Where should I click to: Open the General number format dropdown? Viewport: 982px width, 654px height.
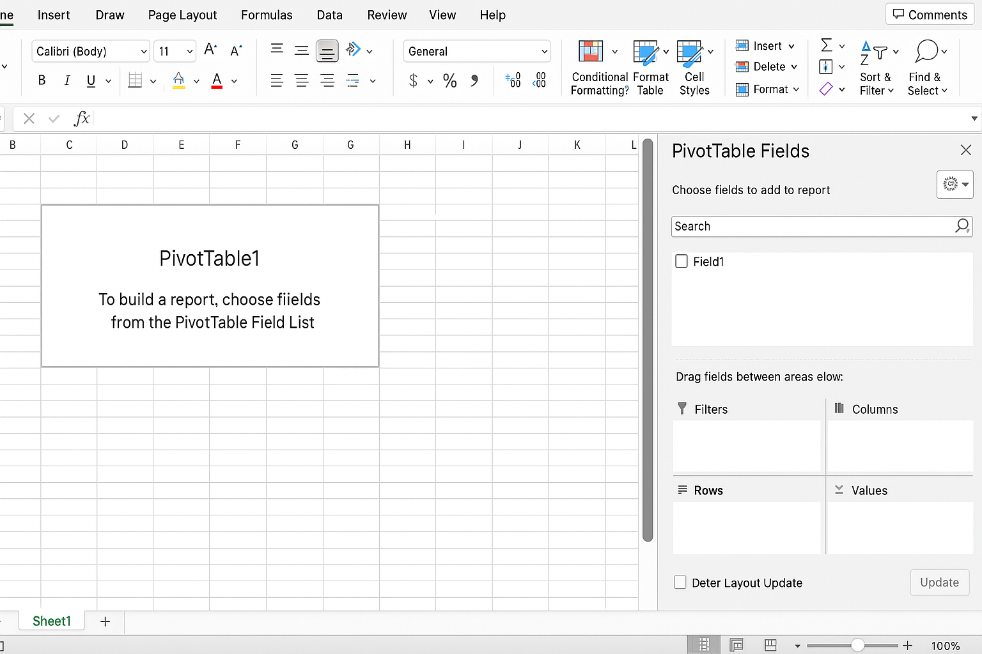point(545,51)
